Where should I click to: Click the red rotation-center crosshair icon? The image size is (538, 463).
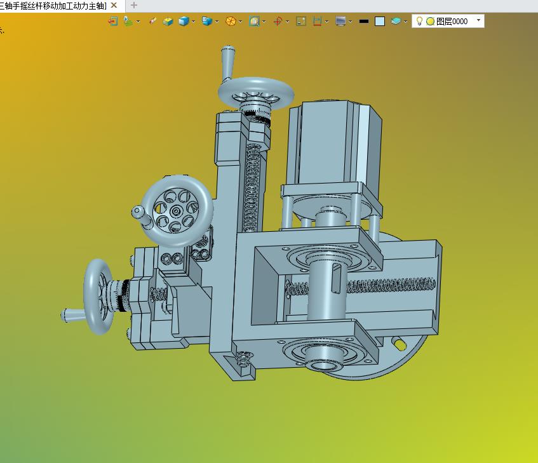(278, 21)
